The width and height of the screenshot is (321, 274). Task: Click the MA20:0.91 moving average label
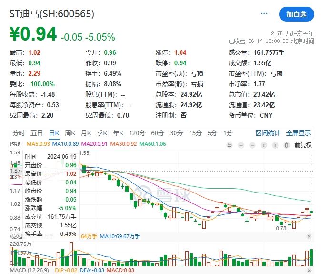tap(94, 144)
